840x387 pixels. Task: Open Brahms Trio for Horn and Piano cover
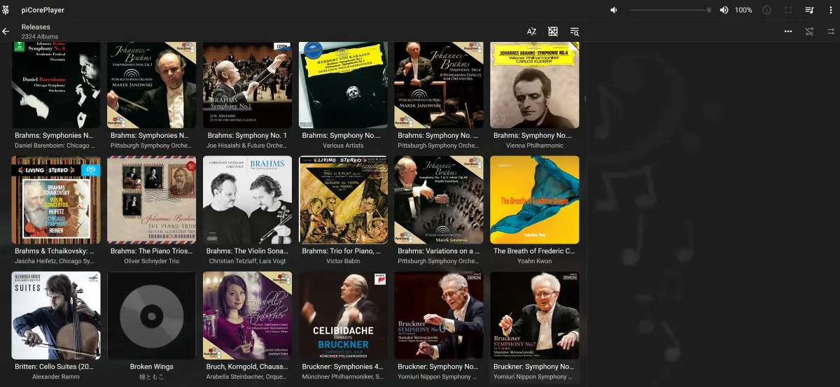[x=343, y=200]
